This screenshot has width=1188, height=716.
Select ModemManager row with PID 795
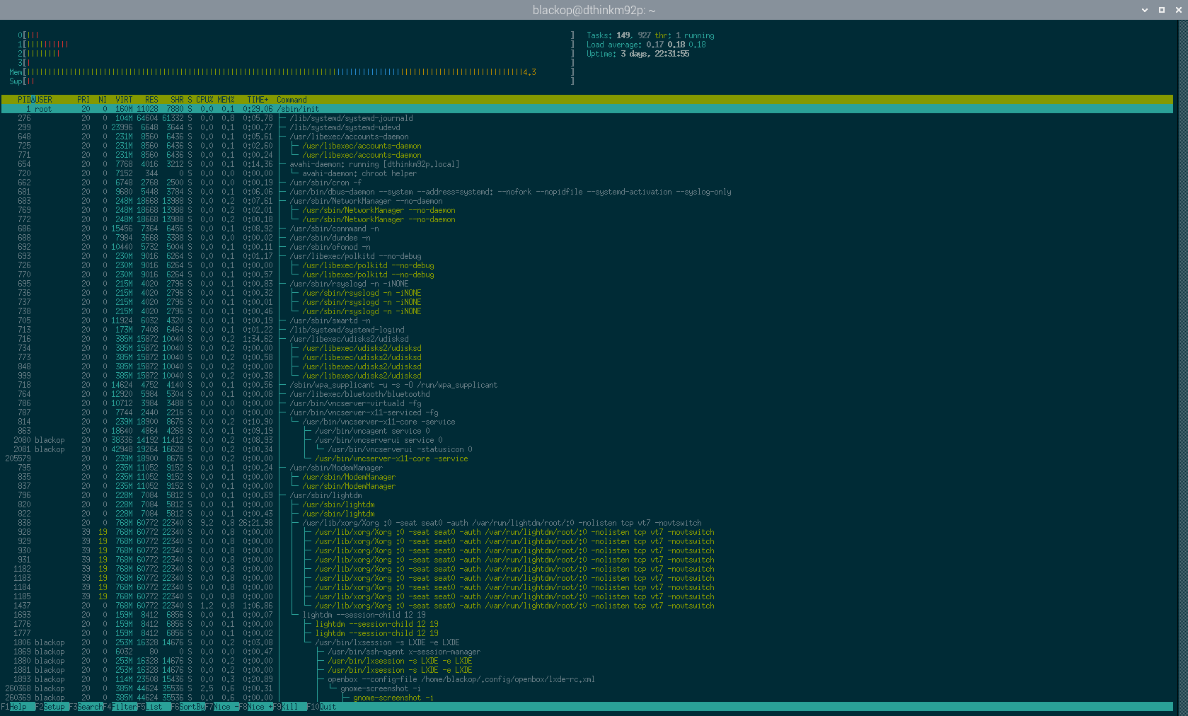tap(587, 468)
